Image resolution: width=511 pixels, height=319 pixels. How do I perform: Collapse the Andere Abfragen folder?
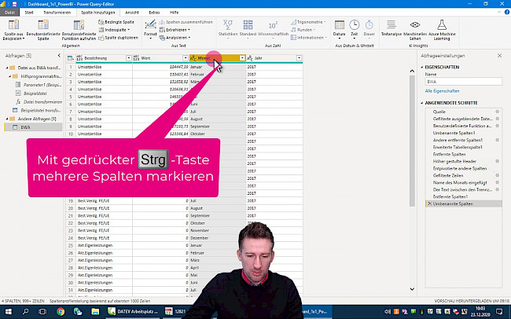point(6,119)
